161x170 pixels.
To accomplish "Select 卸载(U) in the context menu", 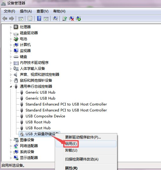I will (71, 150).
